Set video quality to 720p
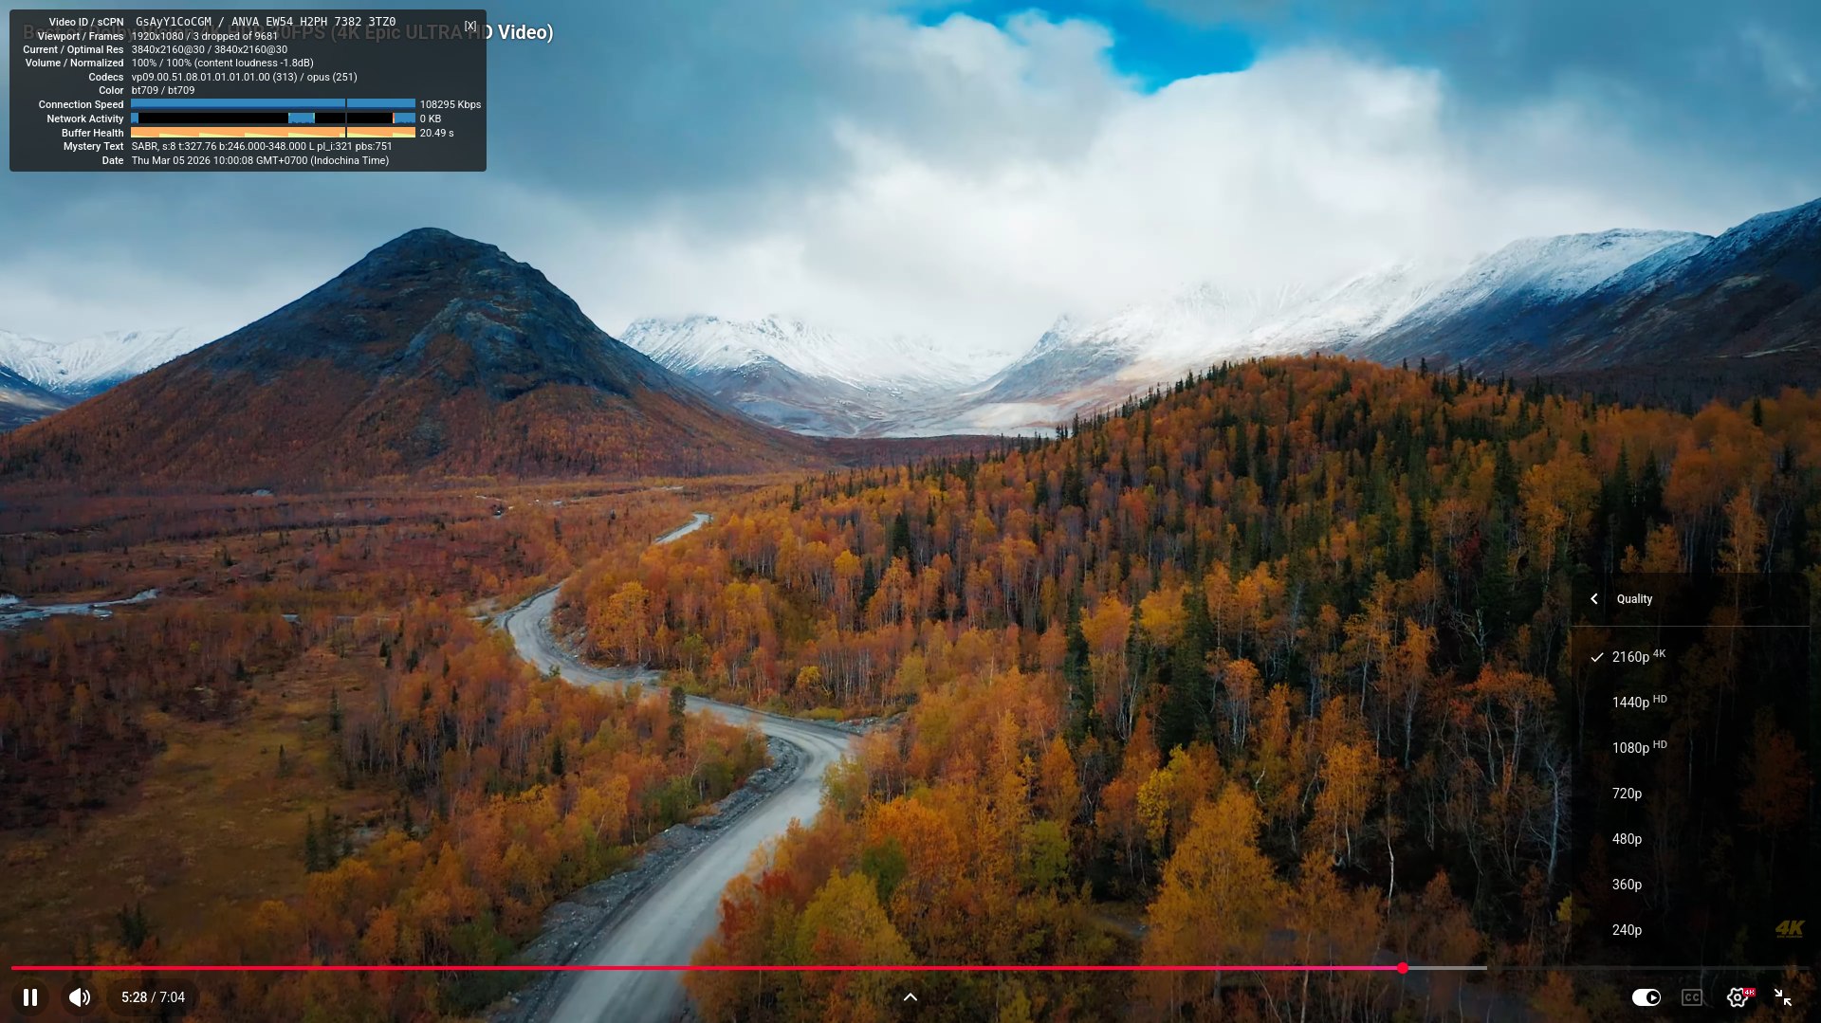 [x=1627, y=794]
